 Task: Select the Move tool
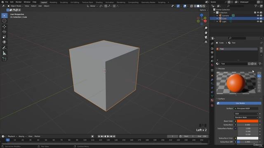[5, 26]
